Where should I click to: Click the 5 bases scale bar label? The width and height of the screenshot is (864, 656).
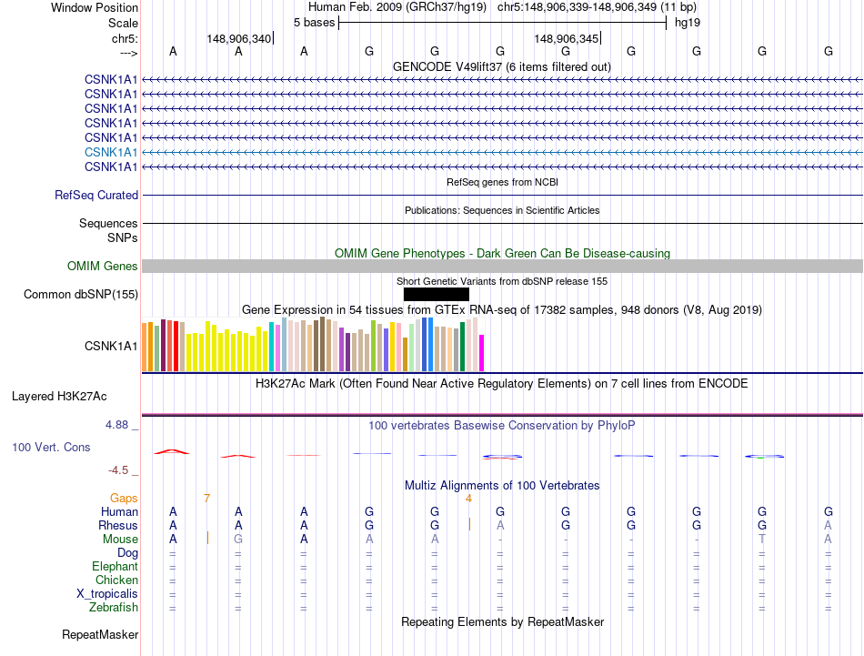click(314, 23)
